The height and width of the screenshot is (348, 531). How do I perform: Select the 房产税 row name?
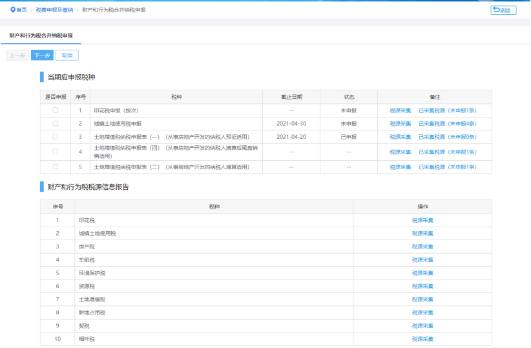(87, 247)
